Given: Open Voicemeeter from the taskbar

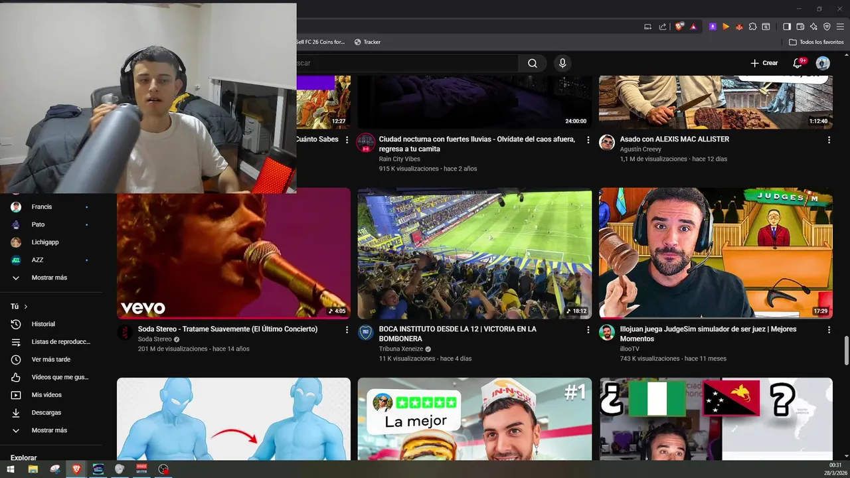Looking at the screenshot, I should 141,469.
